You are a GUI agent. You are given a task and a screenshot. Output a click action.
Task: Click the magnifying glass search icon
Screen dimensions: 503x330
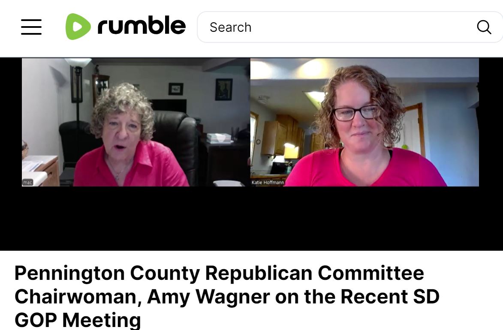(484, 27)
